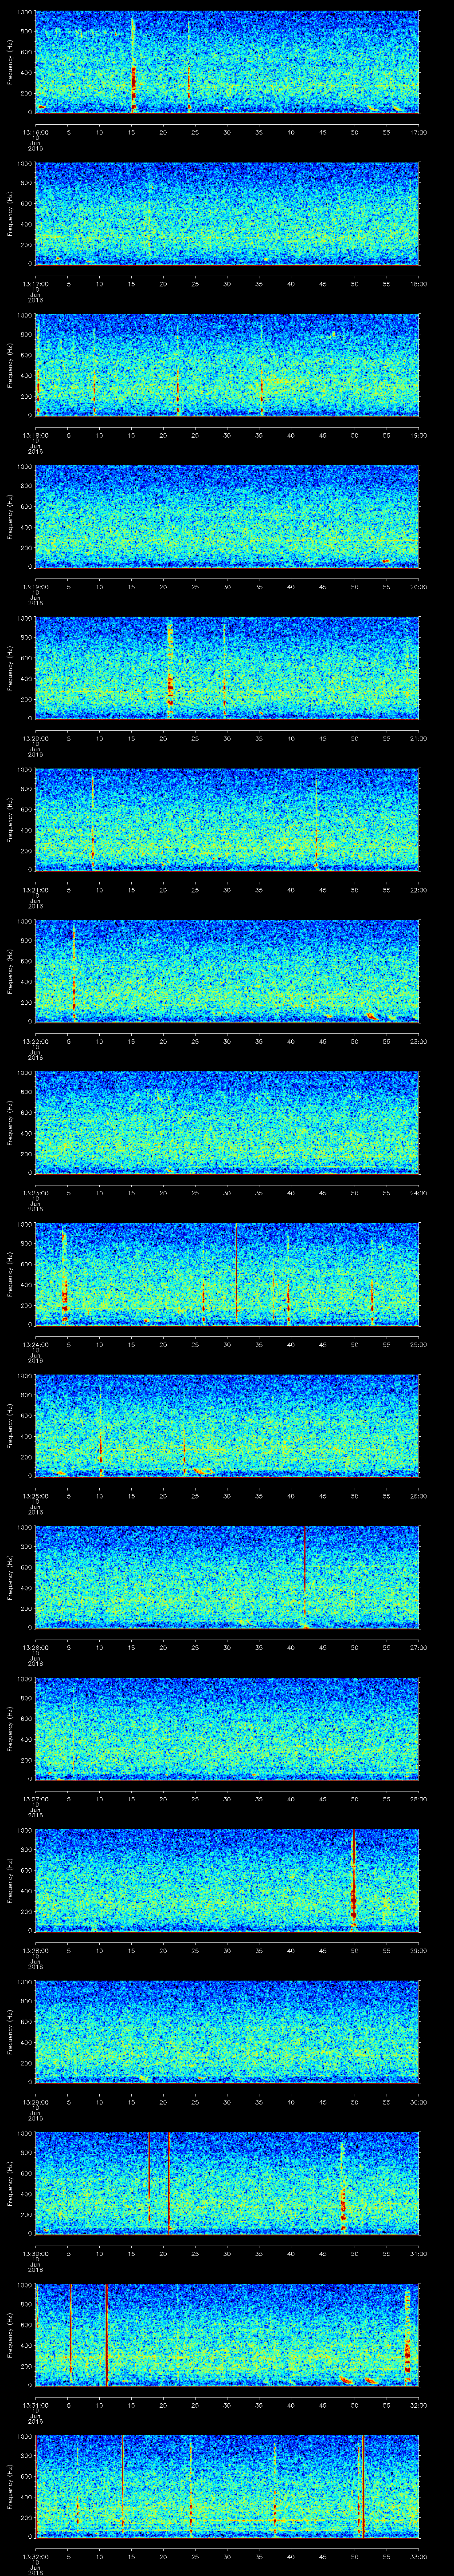Choose the "13:23:00" time label
The image size is (454, 2576).
(36, 1193)
